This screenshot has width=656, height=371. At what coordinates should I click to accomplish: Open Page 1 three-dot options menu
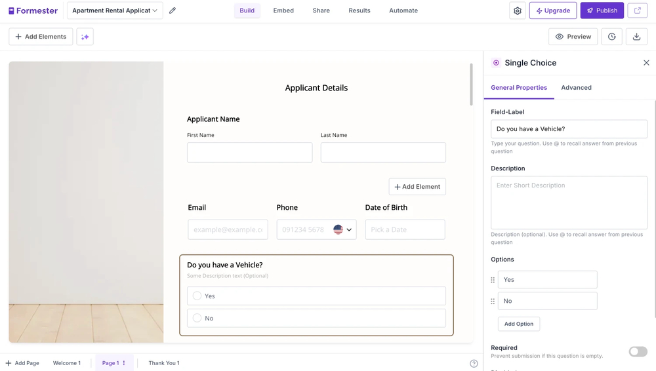pos(124,363)
